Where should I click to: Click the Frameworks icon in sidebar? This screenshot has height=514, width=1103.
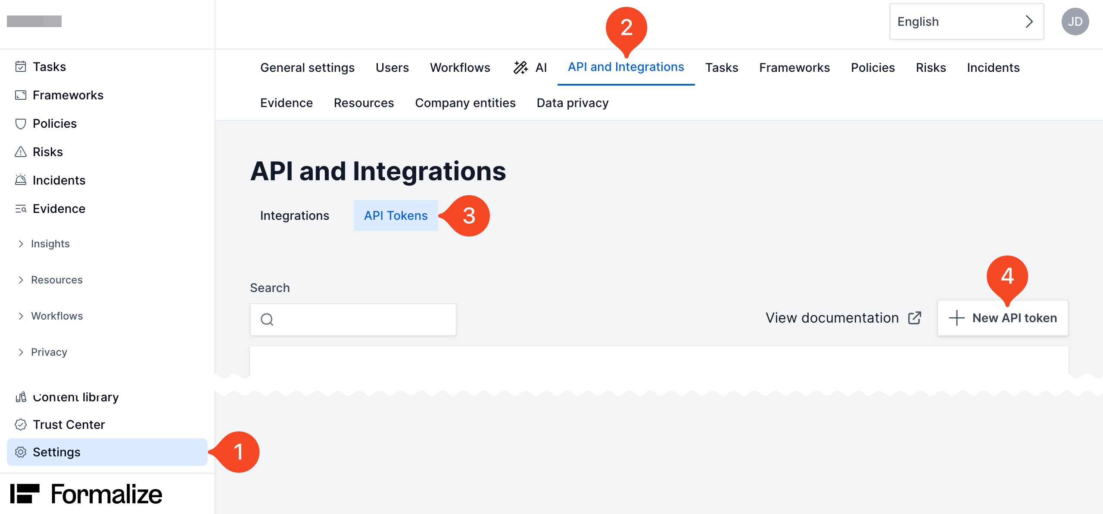click(x=21, y=95)
